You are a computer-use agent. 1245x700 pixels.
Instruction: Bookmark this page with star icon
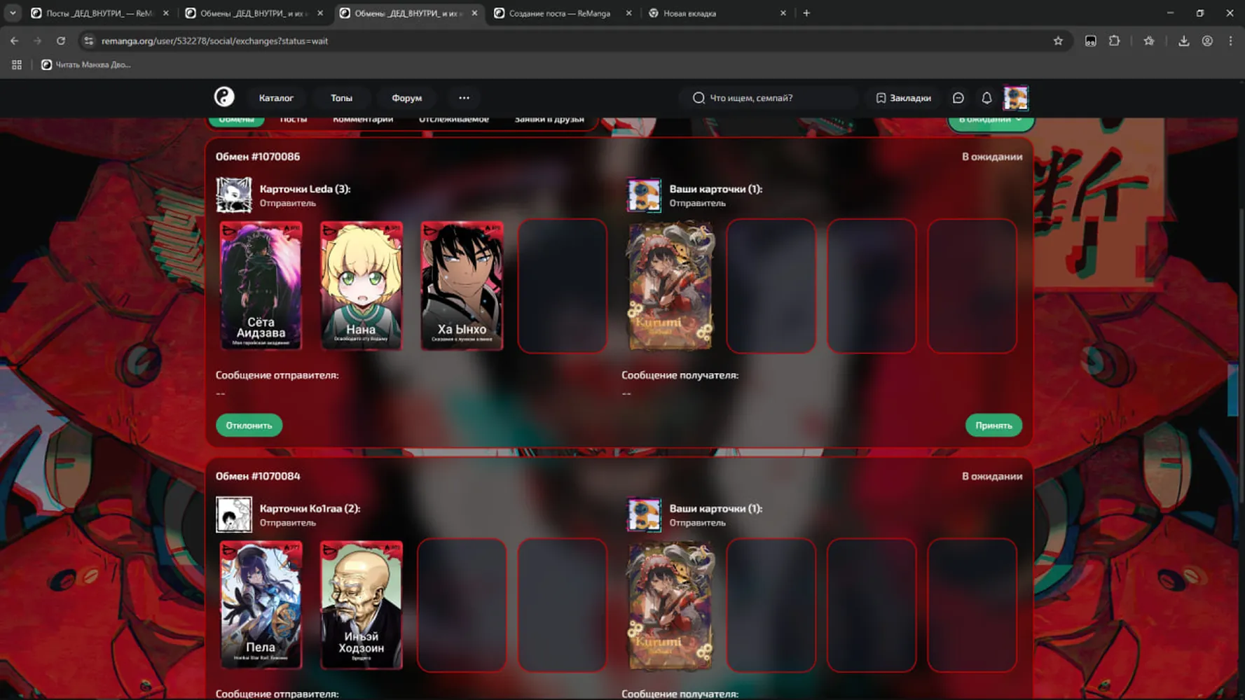click(1058, 41)
